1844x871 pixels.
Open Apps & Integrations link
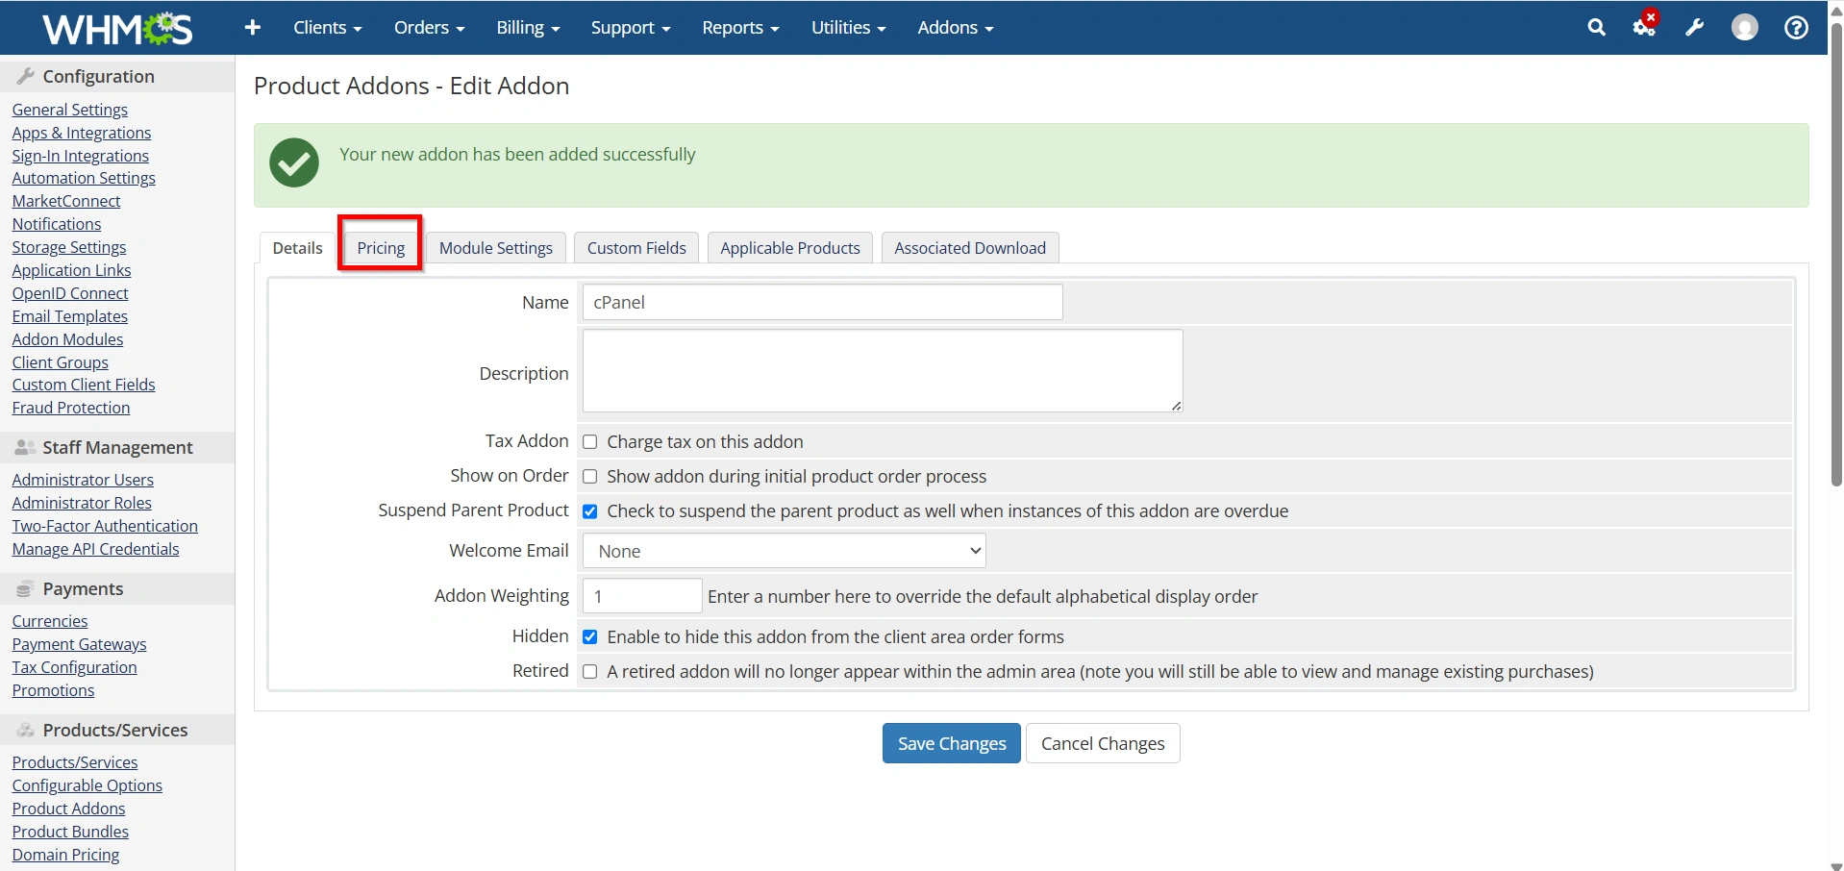pos(82,133)
